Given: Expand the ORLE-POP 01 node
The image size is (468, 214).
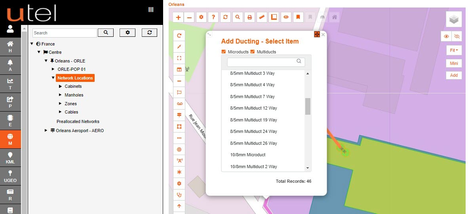Looking at the screenshot, I should 53,69.
